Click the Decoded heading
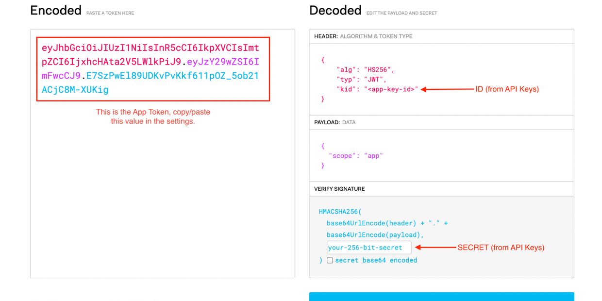This screenshot has height=301, width=602. click(335, 11)
